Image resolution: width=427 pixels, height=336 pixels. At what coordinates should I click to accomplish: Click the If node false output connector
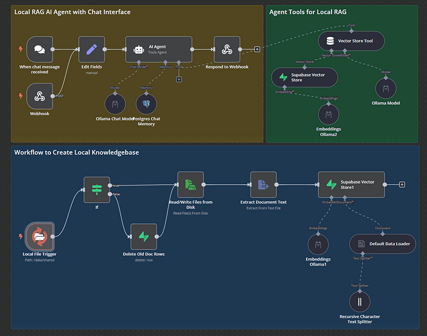[x=110, y=194]
